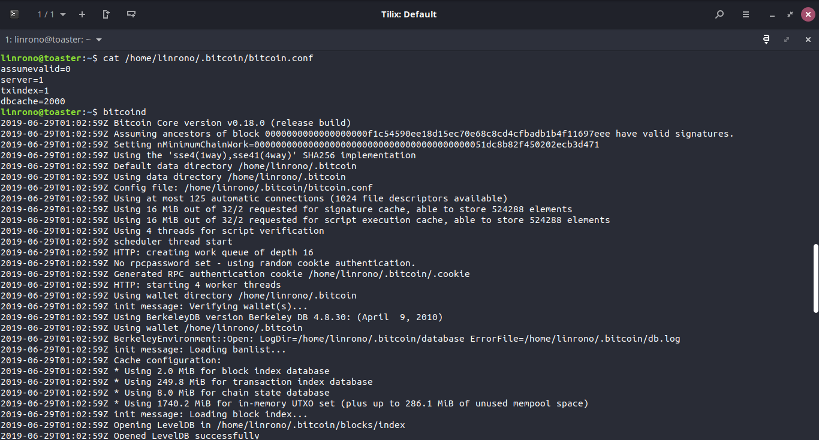This screenshot has width=819, height=440.
Task: Open the terminal search tool
Action: tap(719, 14)
